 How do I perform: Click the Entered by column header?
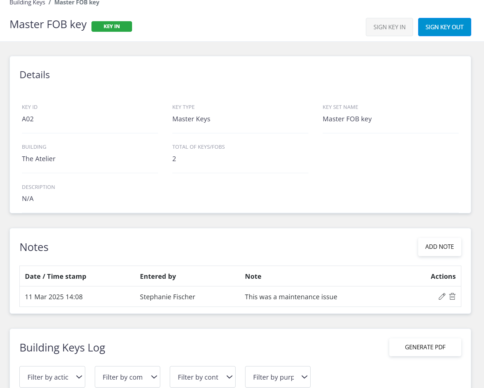click(x=158, y=277)
